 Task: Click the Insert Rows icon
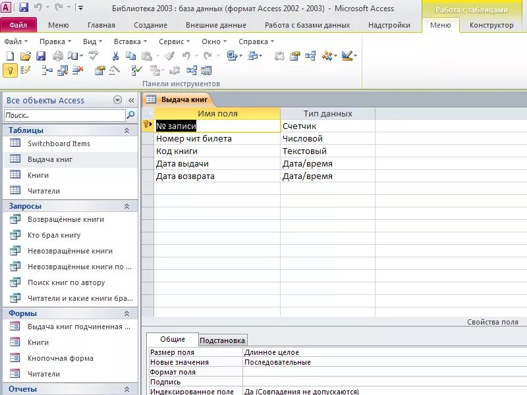[x=47, y=70]
